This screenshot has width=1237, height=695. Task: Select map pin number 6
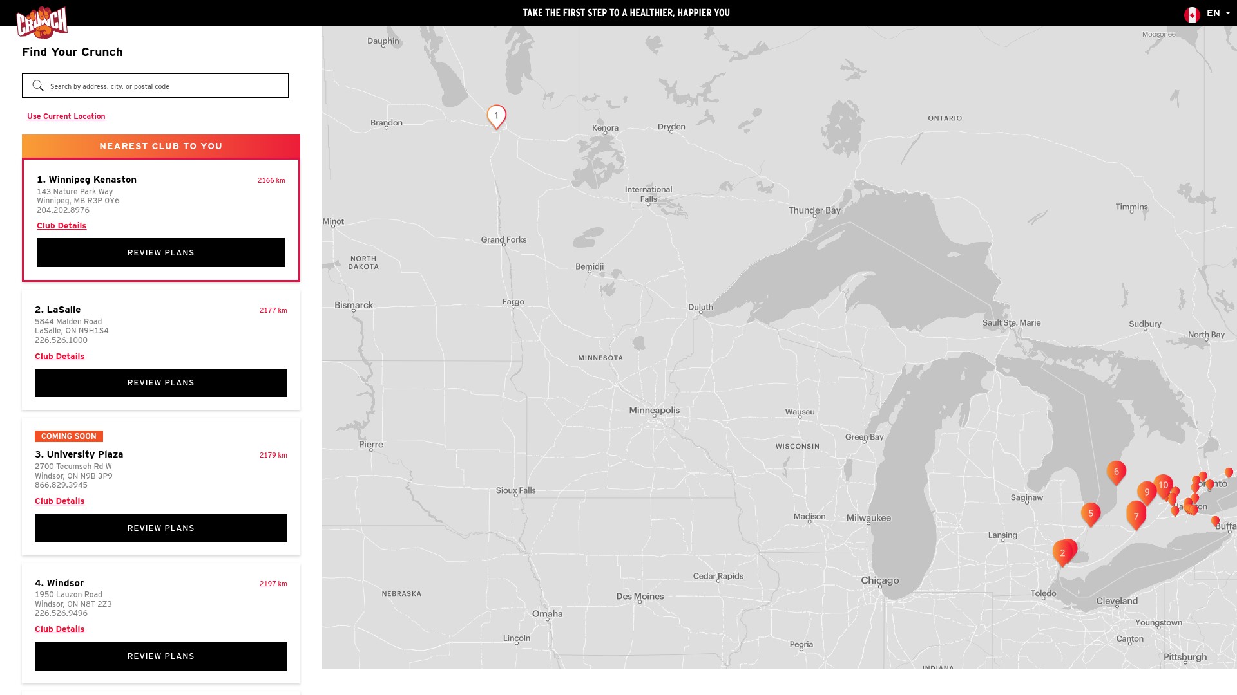(1117, 472)
